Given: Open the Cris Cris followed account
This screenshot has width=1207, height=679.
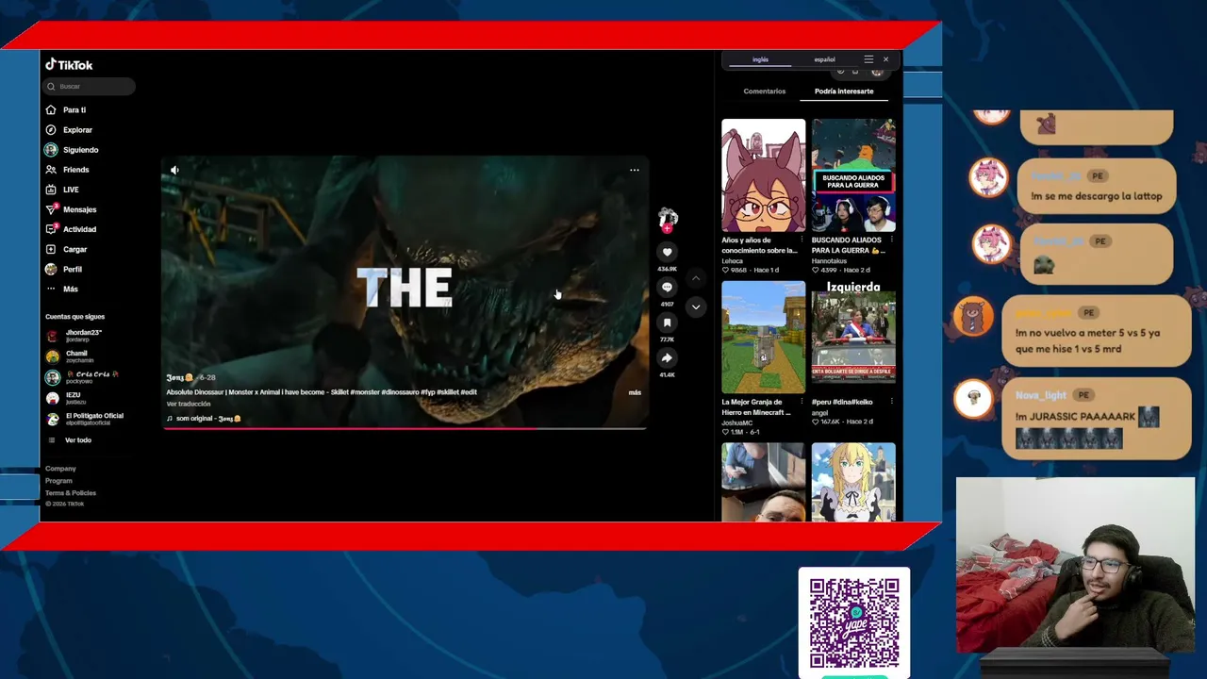Looking at the screenshot, I should tap(82, 377).
